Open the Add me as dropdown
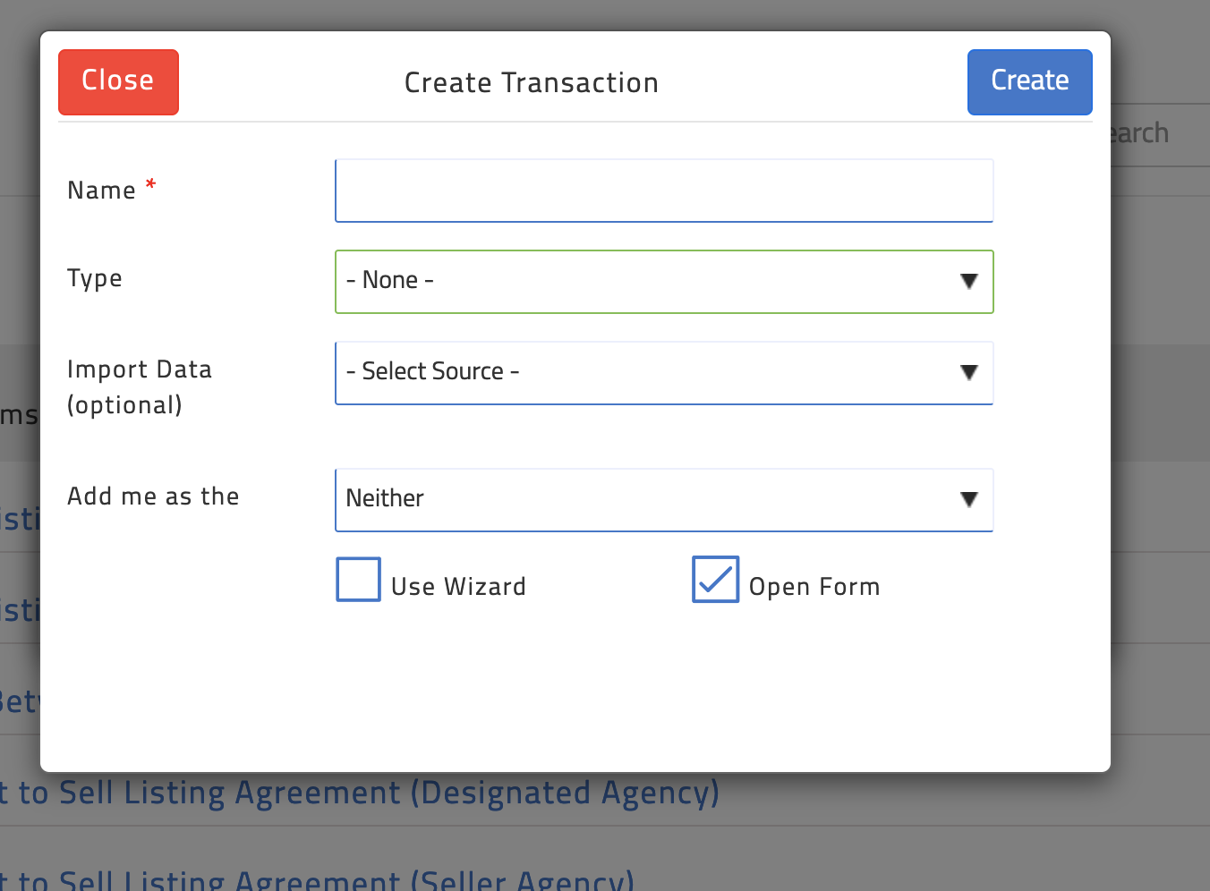The image size is (1210, 891). [664, 500]
